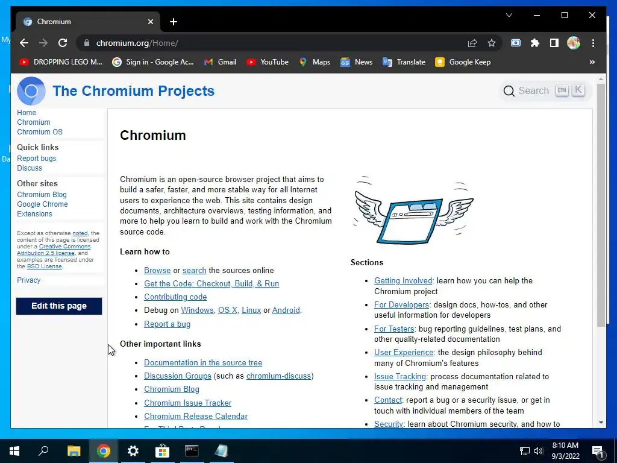Close the Chromium tab
This screenshot has width=617, height=463.
(x=150, y=22)
